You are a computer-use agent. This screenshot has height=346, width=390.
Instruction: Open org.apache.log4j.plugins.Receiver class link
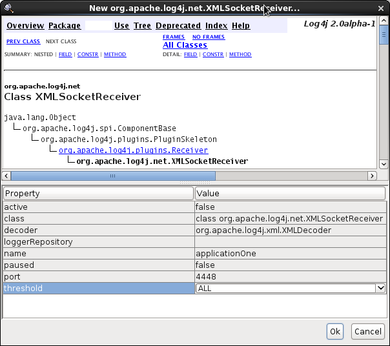(x=133, y=150)
